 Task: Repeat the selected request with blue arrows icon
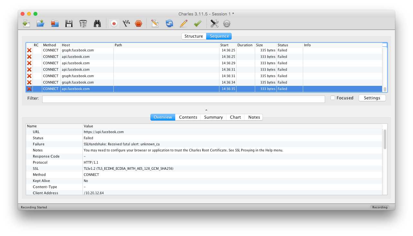click(x=169, y=23)
